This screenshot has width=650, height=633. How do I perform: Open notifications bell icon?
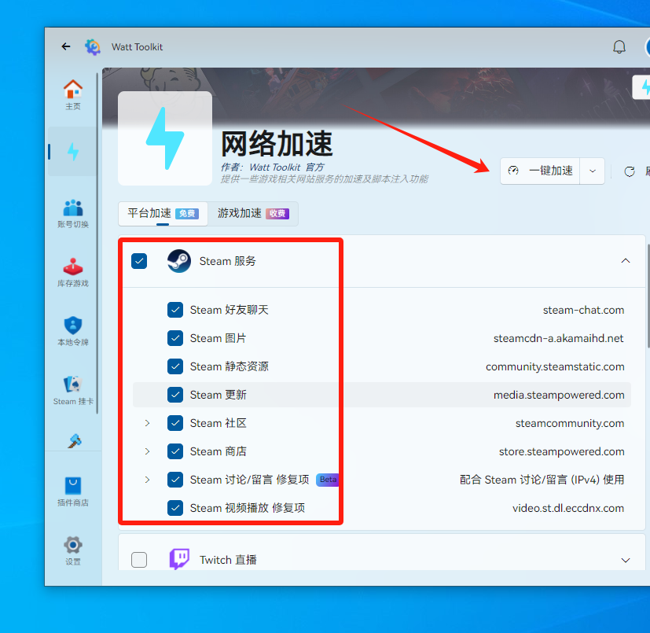click(x=619, y=47)
